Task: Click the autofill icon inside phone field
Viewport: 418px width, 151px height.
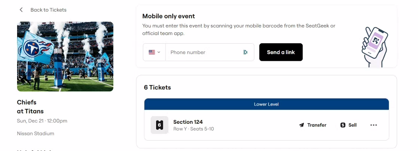Action: tap(245, 52)
